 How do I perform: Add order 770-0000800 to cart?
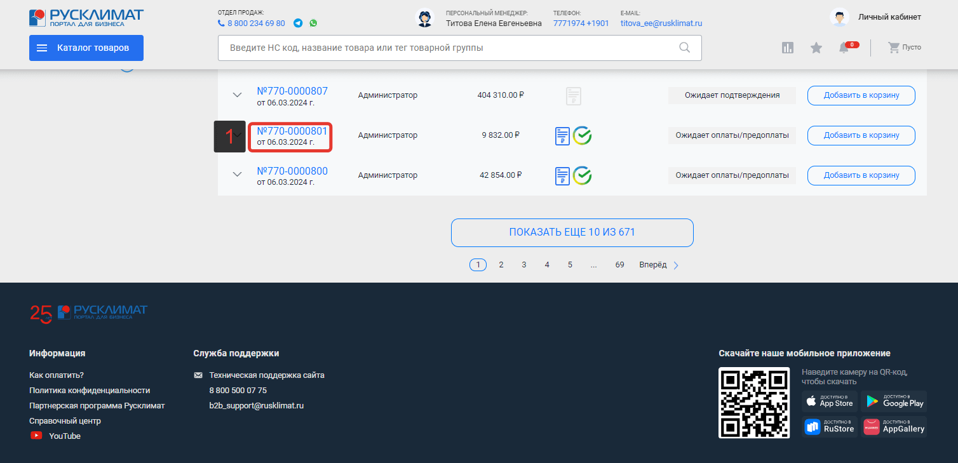[x=861, y=175]
